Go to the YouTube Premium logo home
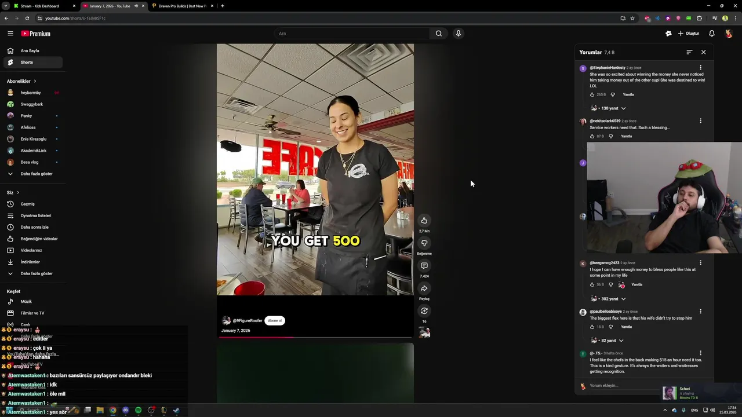742x417 pixels. 36,34
